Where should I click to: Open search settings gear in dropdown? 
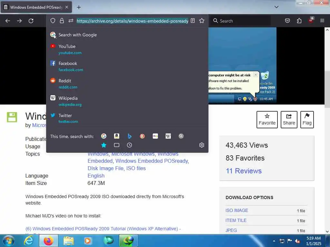pos(202,145)
